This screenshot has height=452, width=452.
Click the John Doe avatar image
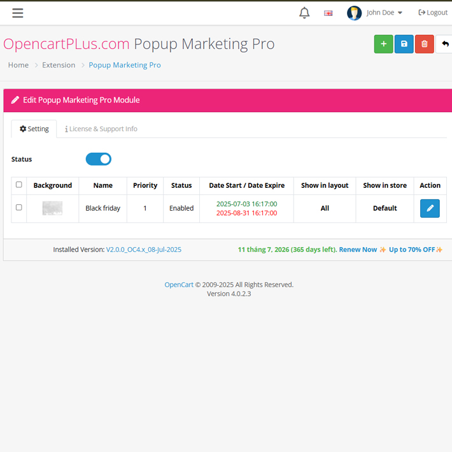coord(354,13)
